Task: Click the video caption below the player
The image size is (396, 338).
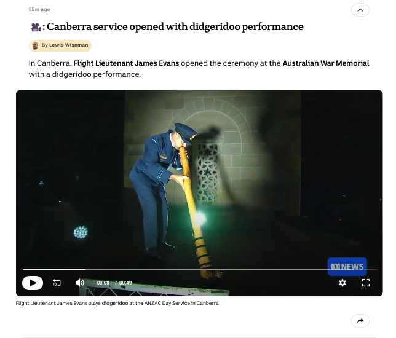Action: click(x=117, y=303)
